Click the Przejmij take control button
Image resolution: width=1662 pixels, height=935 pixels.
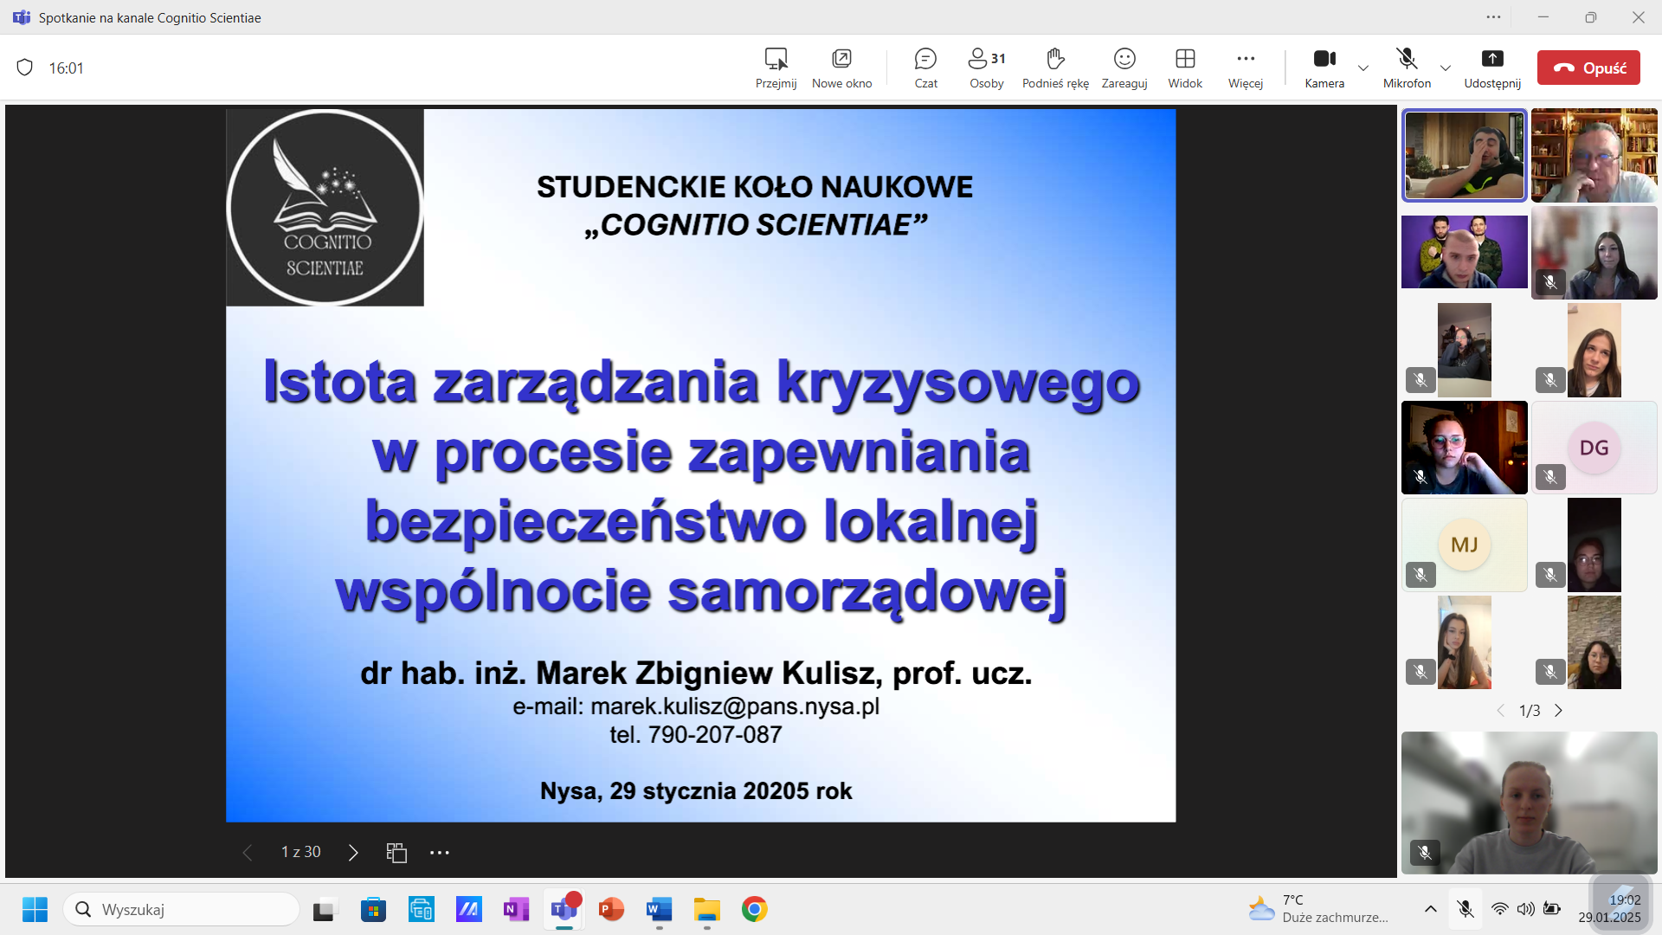pyautogui.click(x=776, y=68)
